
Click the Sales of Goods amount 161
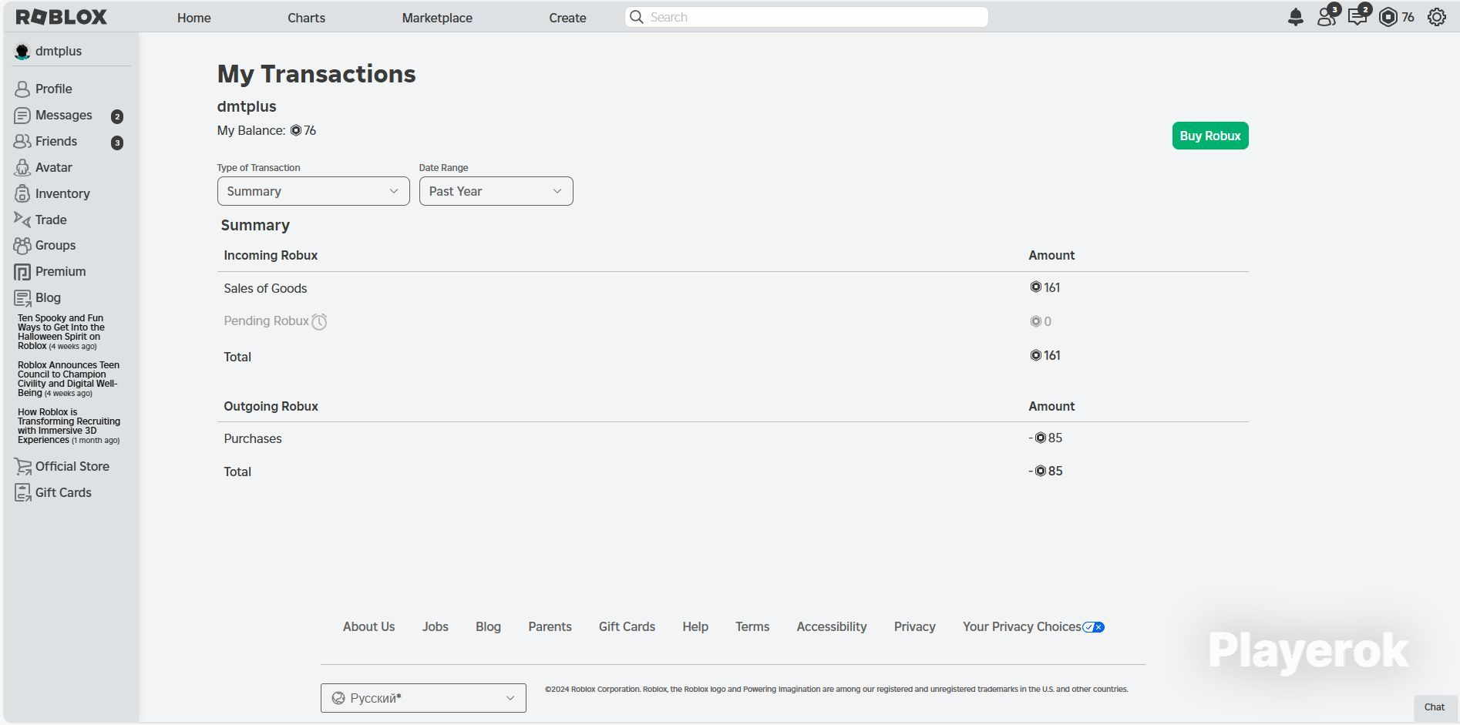1045,288
